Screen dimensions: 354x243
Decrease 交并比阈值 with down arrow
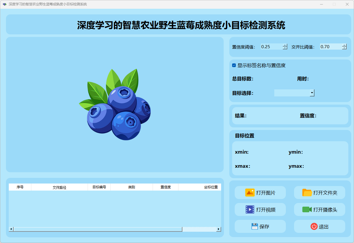click(344, 48)
